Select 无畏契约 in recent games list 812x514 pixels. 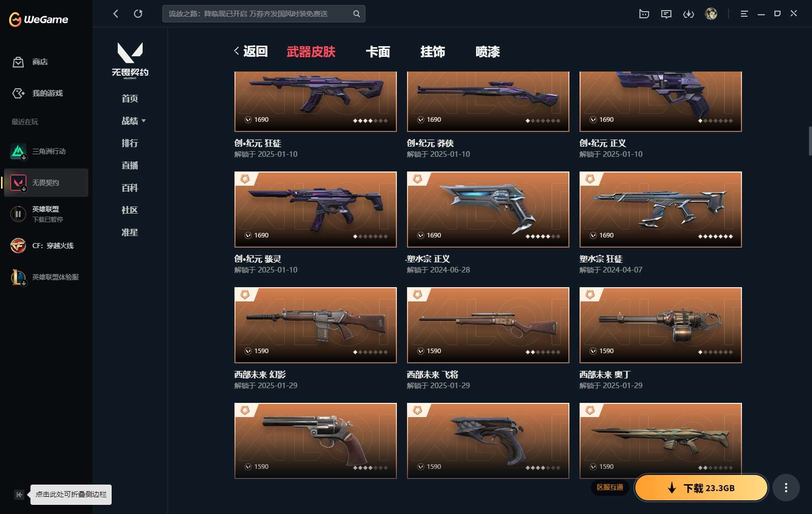tap(46, 183)
